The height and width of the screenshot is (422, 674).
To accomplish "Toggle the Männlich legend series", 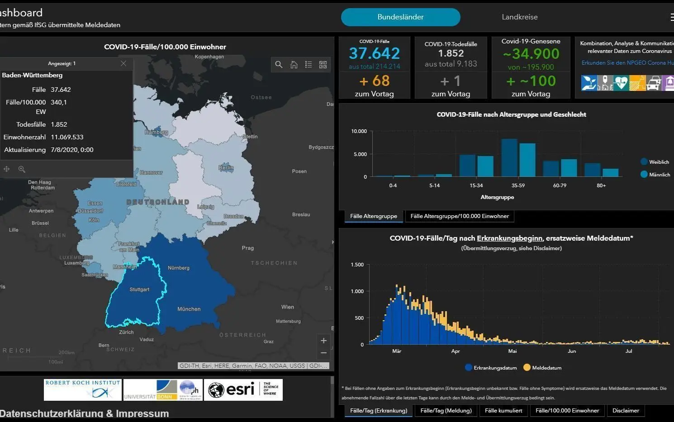I will pyautogui.click(x=655, y=175).
